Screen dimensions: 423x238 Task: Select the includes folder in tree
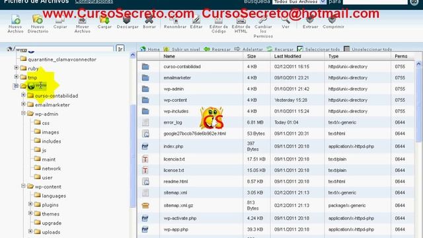[x=52, y=141]
